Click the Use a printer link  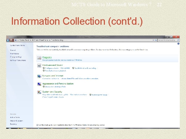[x=65, y=68]
